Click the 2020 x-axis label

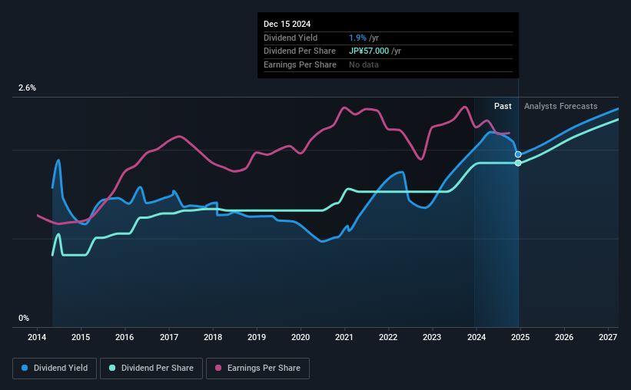301,337
